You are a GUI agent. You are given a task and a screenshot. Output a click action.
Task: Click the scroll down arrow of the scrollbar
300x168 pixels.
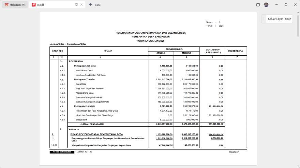click(298, 166)
